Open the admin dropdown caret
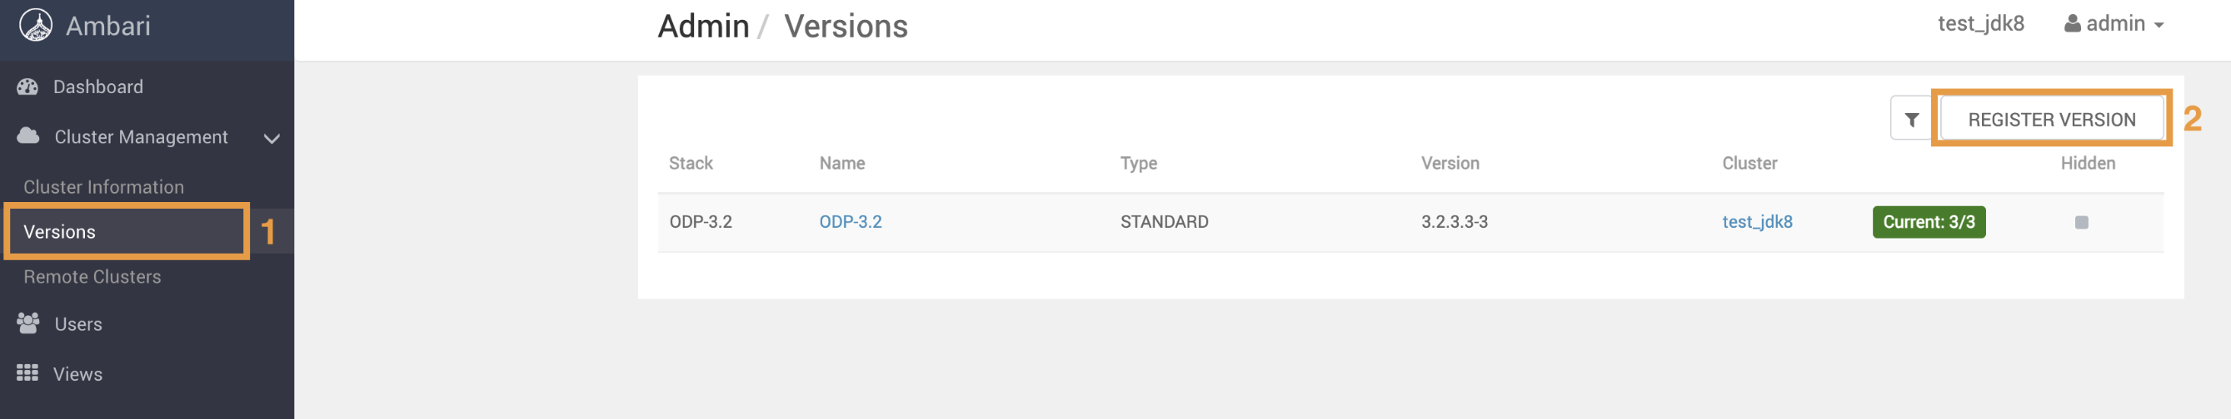Screen dimensions: 2231x419 click(2159, 25)
